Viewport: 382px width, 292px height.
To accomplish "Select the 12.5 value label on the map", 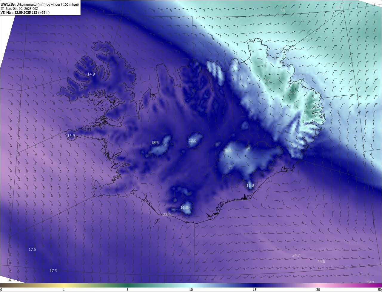I will click(x=155, y=142).
